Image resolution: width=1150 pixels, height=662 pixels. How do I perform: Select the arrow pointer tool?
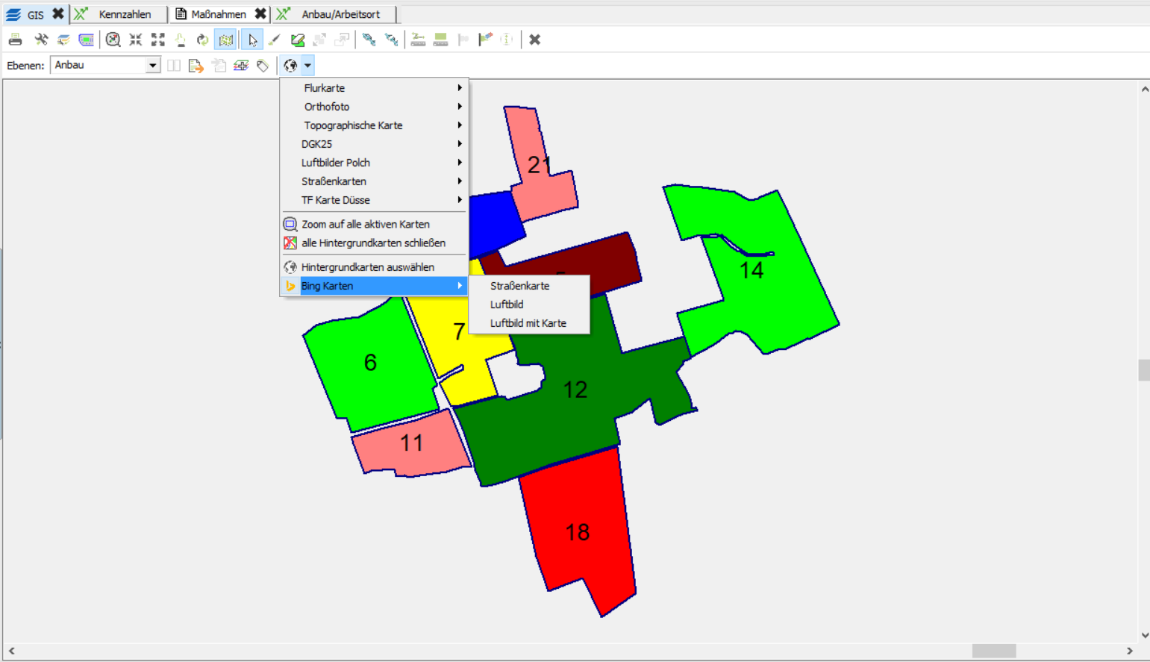pos(252,40)
